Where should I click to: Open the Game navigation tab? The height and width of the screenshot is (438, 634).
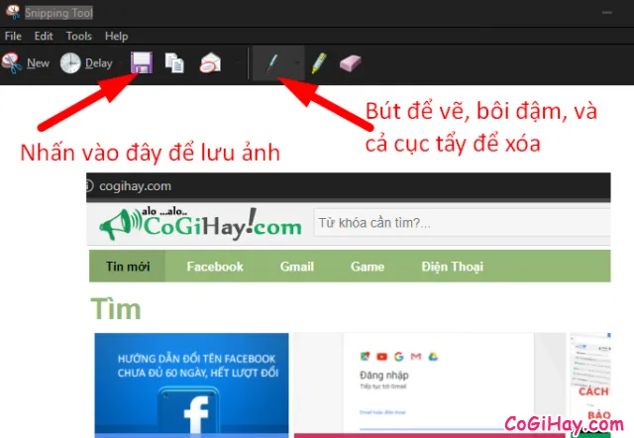pos(368,267)
